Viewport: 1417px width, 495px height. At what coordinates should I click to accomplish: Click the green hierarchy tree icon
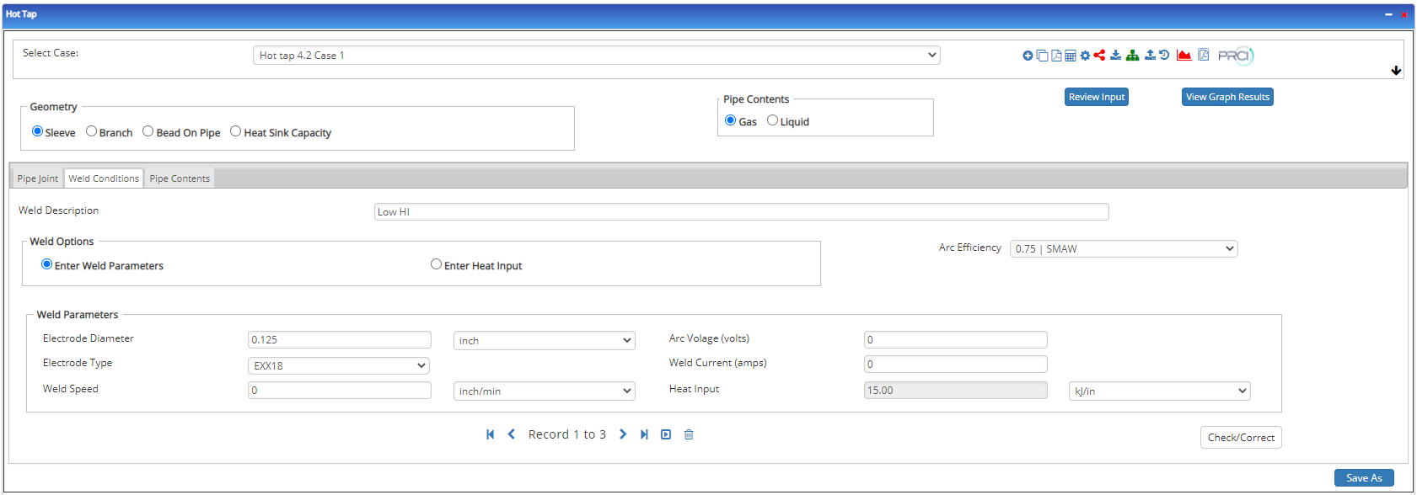point(1132,56)
